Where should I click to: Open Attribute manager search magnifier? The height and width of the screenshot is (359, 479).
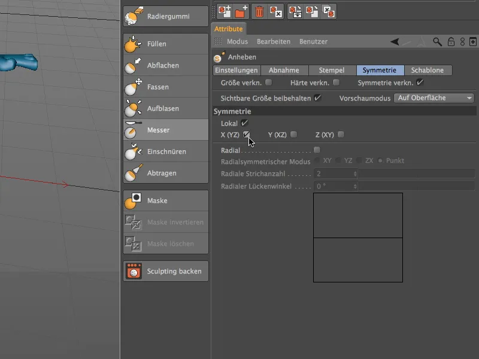[x=437, y=41]
